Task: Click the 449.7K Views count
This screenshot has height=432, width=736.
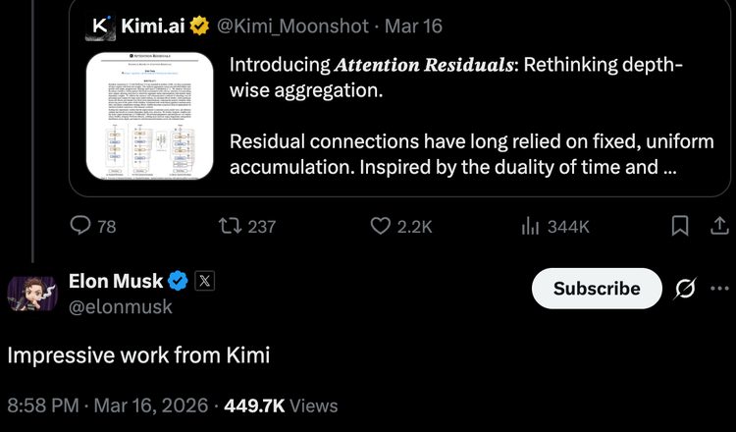Action: coord(281,405)
